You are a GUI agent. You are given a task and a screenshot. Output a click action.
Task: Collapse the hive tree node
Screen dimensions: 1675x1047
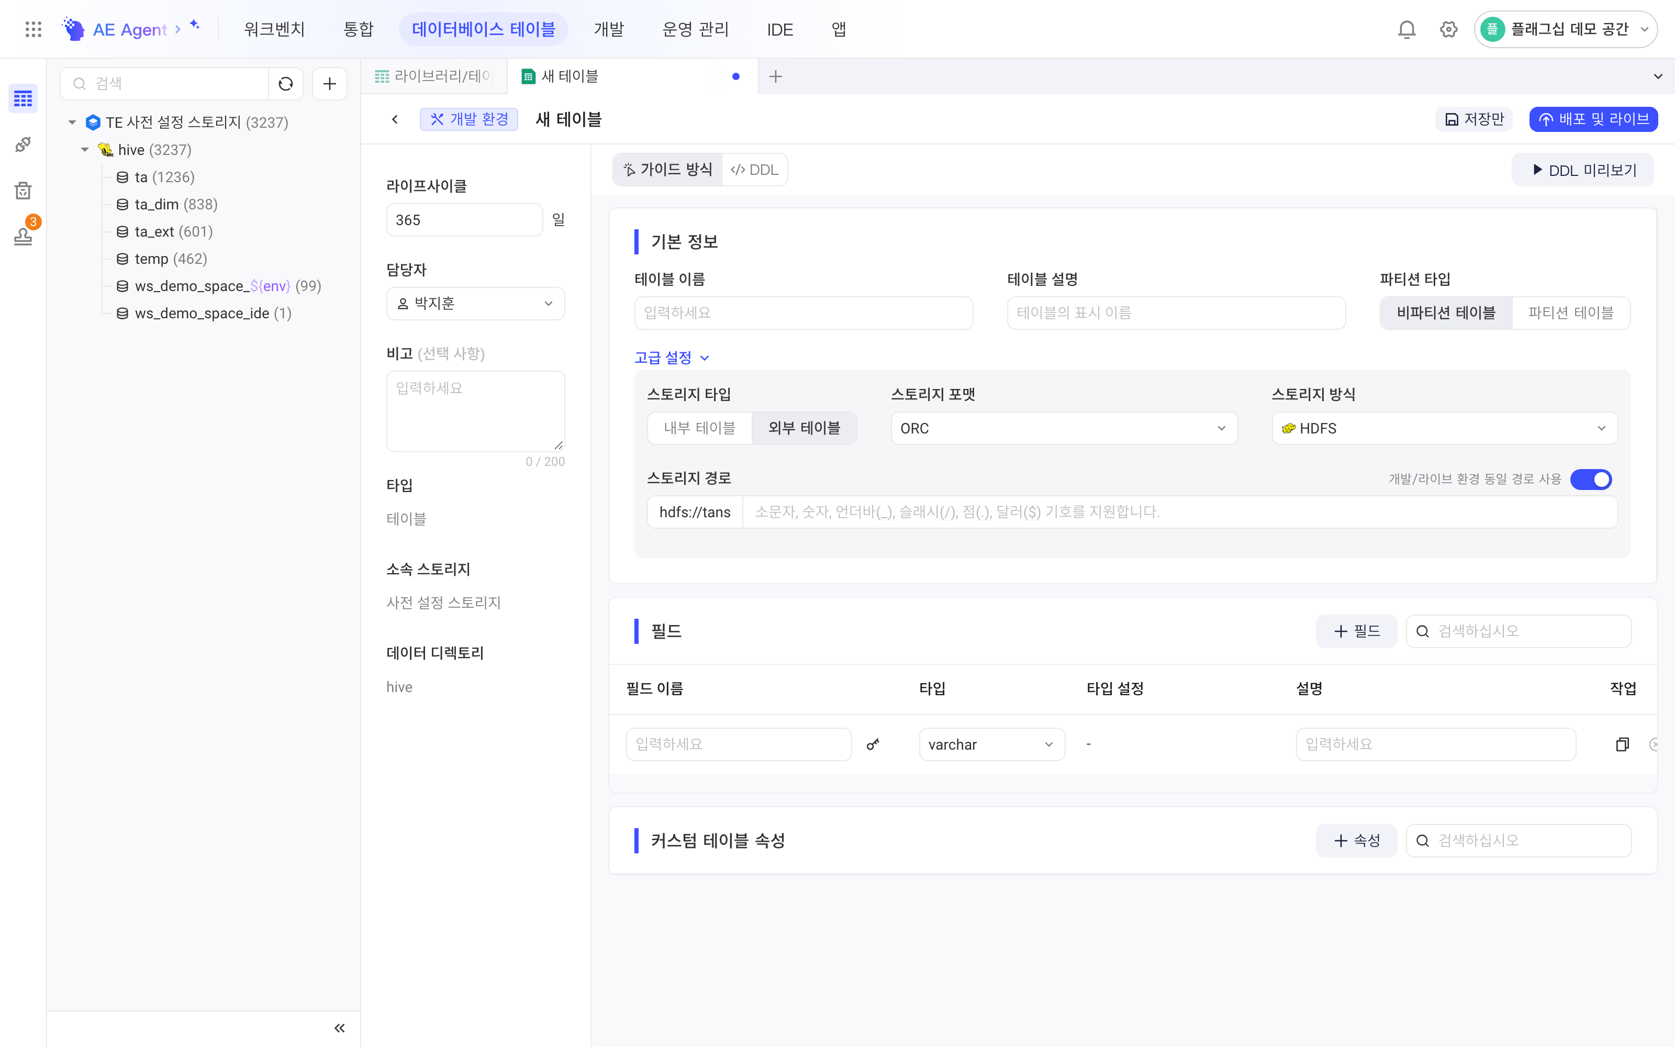(x=84, y=150)
